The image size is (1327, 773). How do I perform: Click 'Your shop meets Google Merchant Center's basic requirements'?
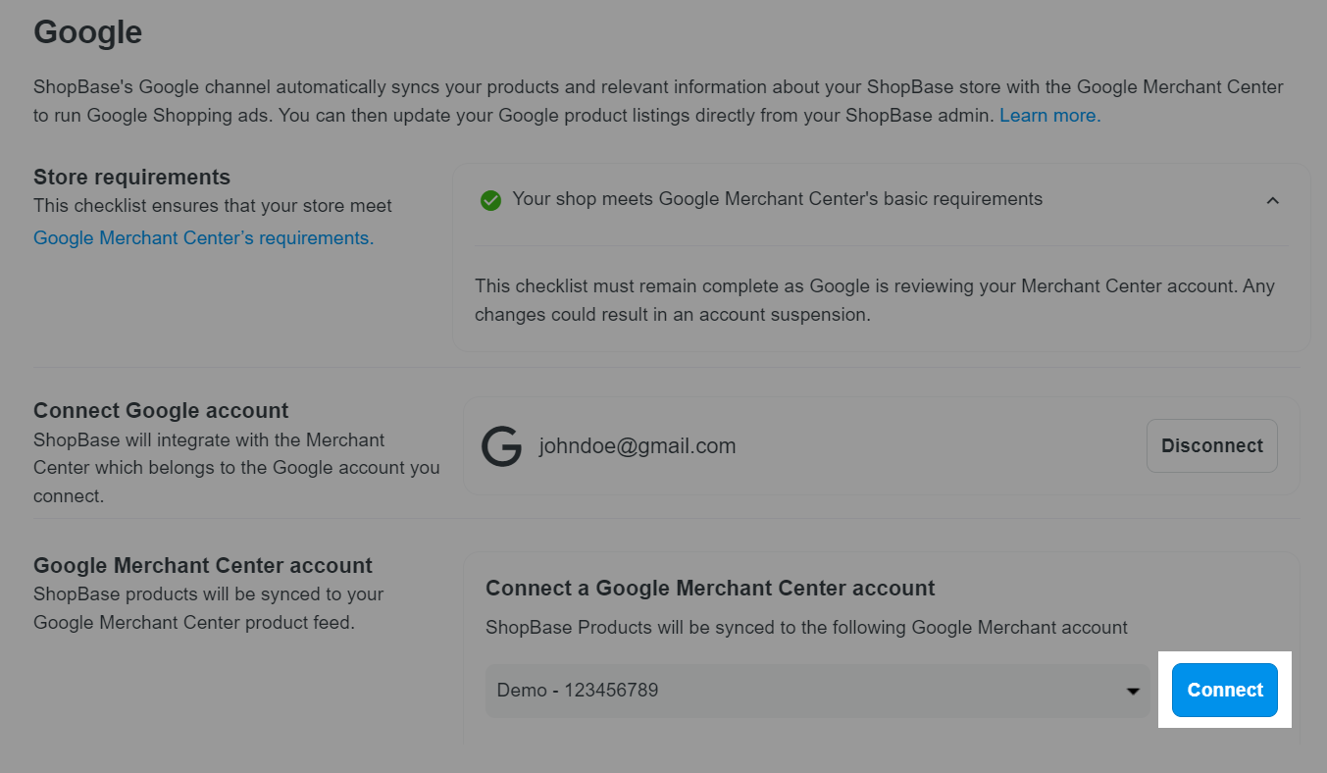[x=777, y=199]
